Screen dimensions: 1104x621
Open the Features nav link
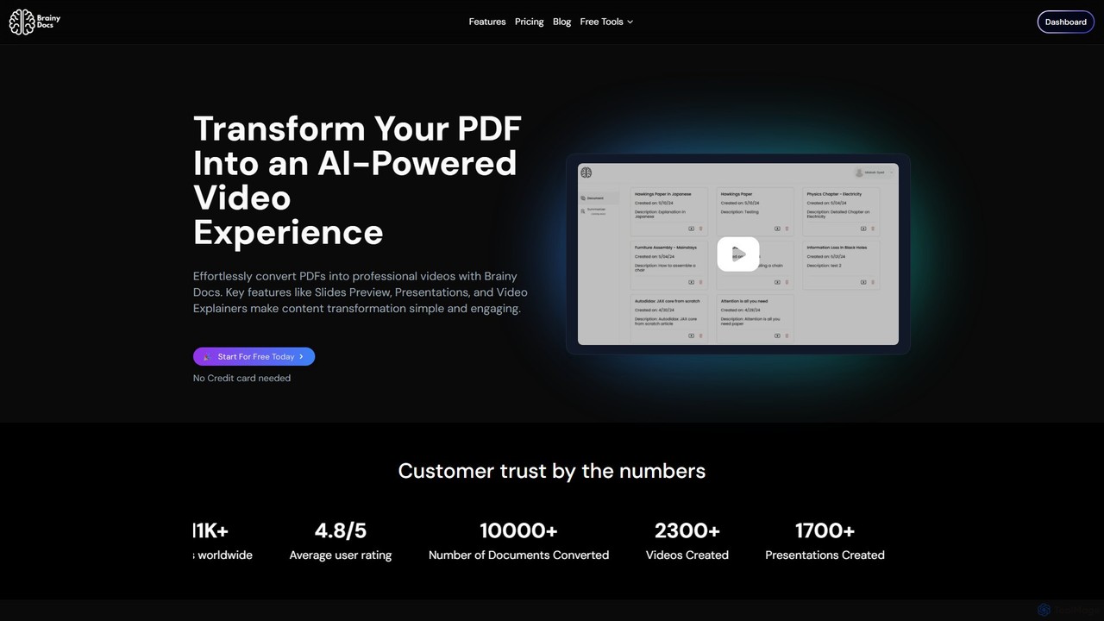[x=487, y=22]
